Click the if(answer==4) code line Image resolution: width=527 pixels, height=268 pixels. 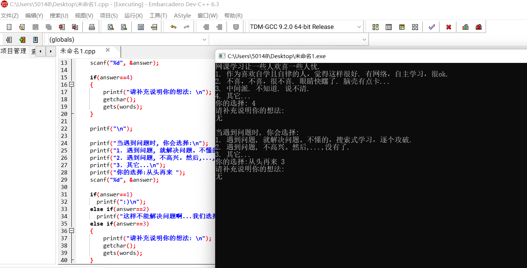tap(111, 77)
